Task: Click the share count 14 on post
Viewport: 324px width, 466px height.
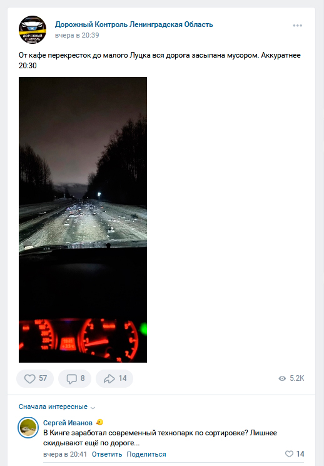Action: [x=123, y=378]
